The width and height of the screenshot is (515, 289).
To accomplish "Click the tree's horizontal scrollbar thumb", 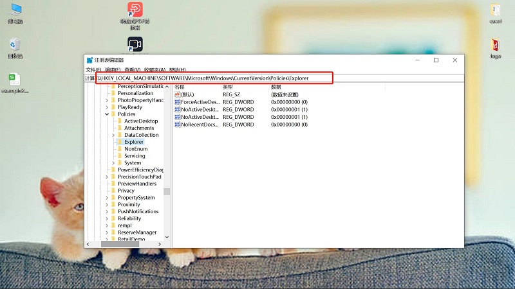I will 120,244.
